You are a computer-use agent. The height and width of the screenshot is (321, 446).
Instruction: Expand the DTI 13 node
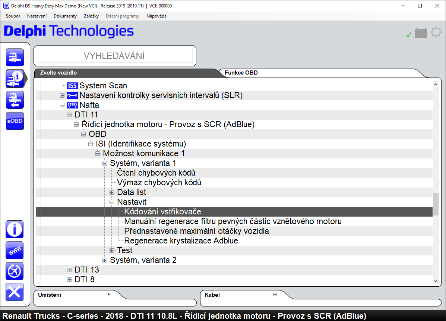[x=69, y=270]
